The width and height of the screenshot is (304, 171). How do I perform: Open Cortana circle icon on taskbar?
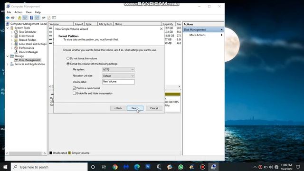click(93, 167)
